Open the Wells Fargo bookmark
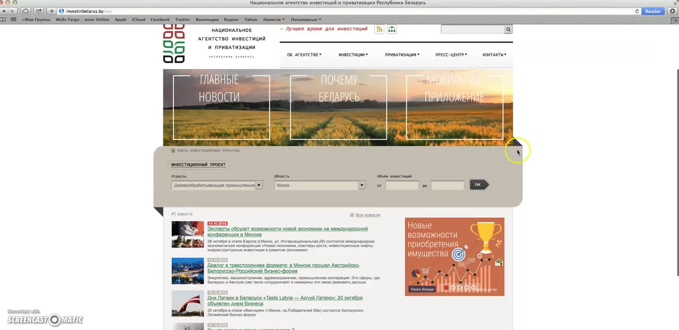The height and width of the screenshot is (330, 679). click(x=82, y=20)
